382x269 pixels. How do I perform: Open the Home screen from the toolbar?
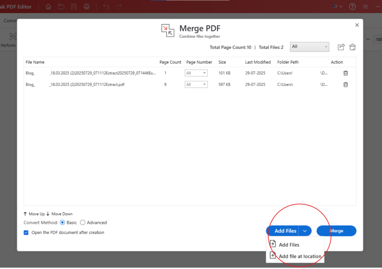(x=48, y=6)
